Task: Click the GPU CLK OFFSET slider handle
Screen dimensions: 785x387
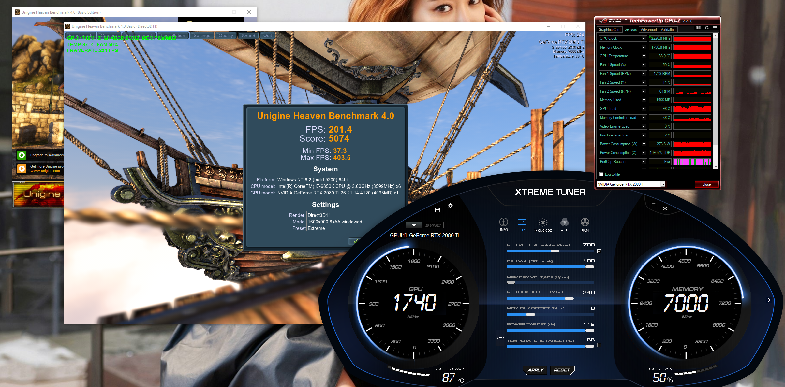Action: coord(569,298)
